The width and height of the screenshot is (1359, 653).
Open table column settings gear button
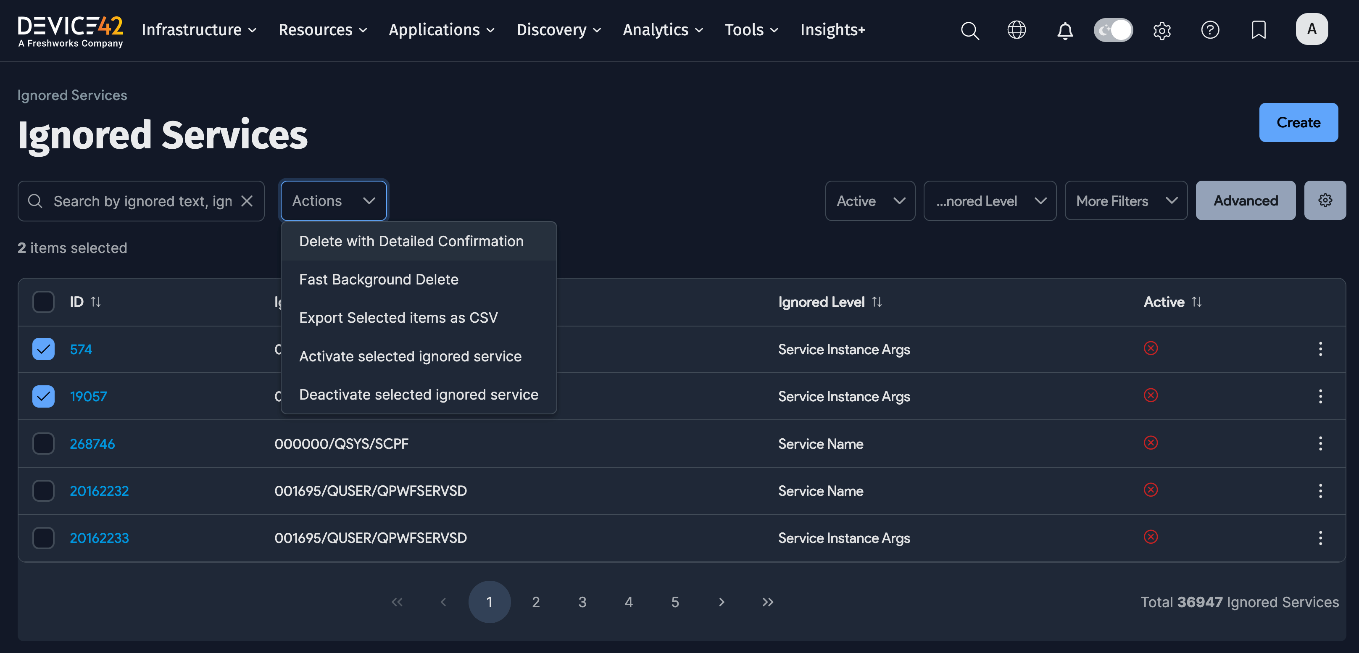[1325, 200]
